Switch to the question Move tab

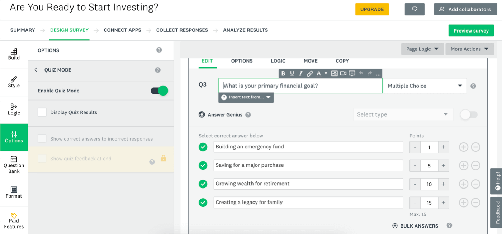tap(311, 61)
